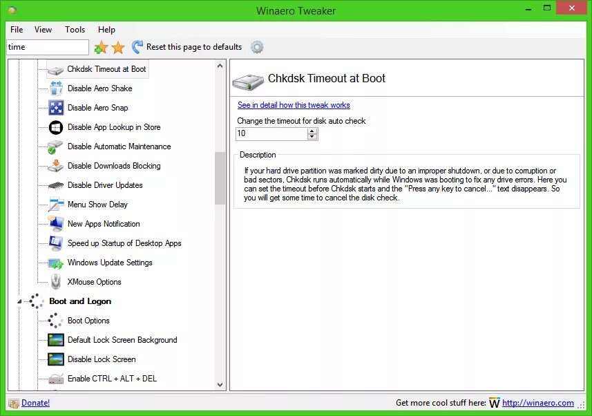
Task: Click the Default Lock Screen Background icon
Action: point(56,340)
